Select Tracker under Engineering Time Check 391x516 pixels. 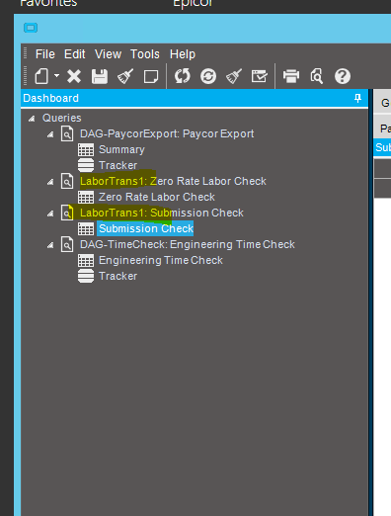117,276
